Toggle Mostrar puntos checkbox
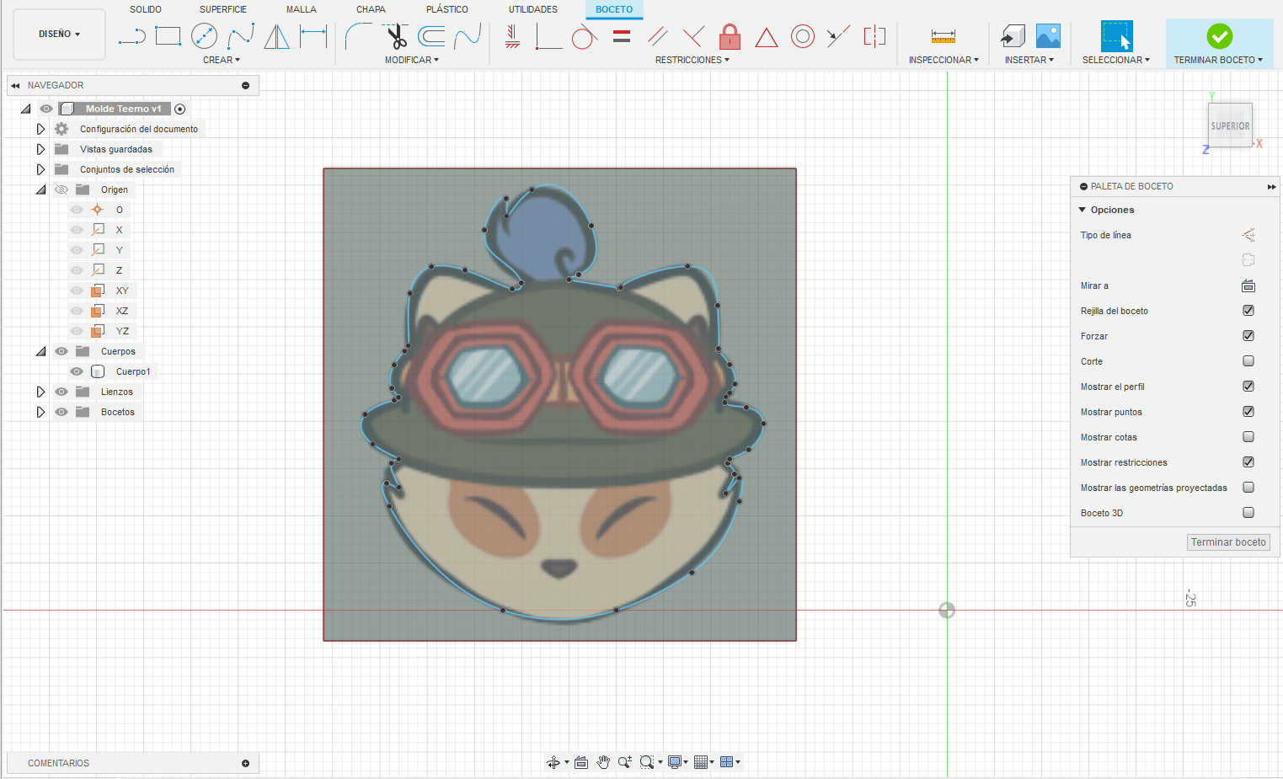This screenshot has height=779, width=1283. click(1248, 412)
